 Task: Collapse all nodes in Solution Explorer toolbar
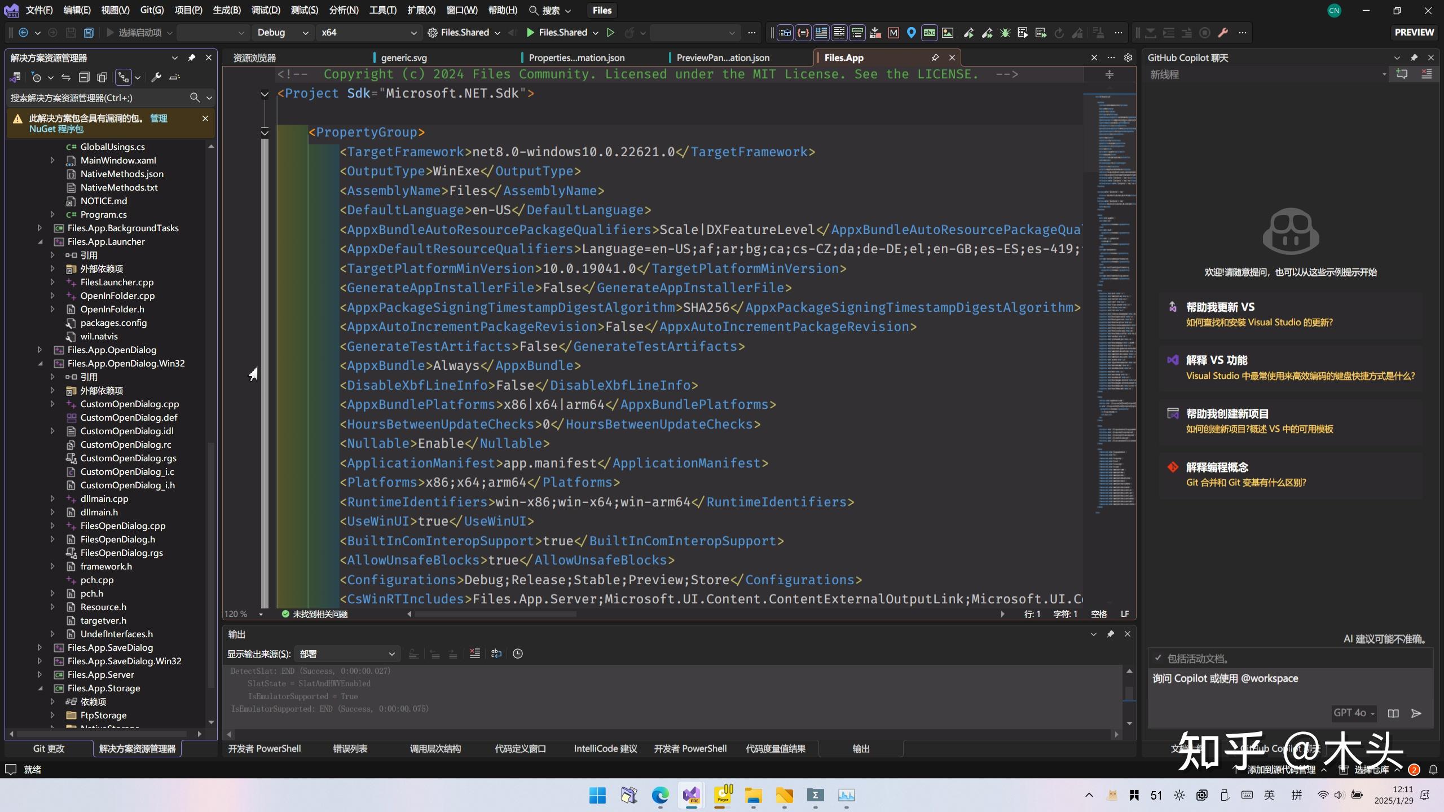tap(85, 77)
